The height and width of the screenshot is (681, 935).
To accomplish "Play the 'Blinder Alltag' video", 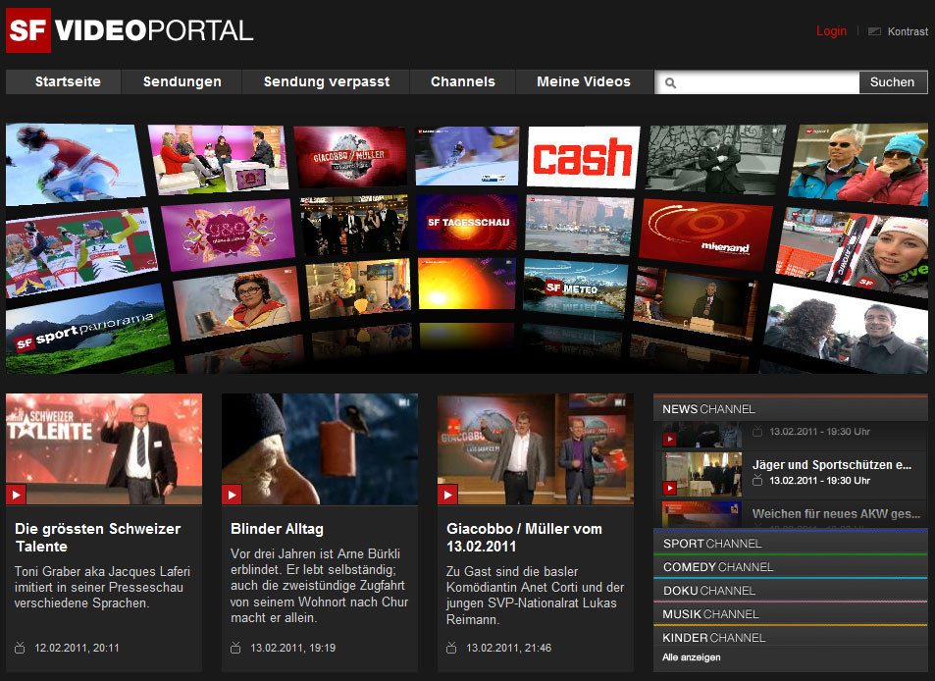I will 230,495.
